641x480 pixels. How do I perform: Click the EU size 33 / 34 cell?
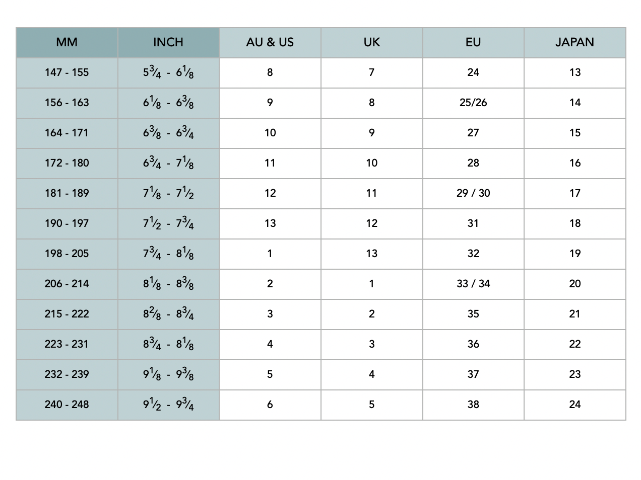pyautogui.click(x=473, y=284)
